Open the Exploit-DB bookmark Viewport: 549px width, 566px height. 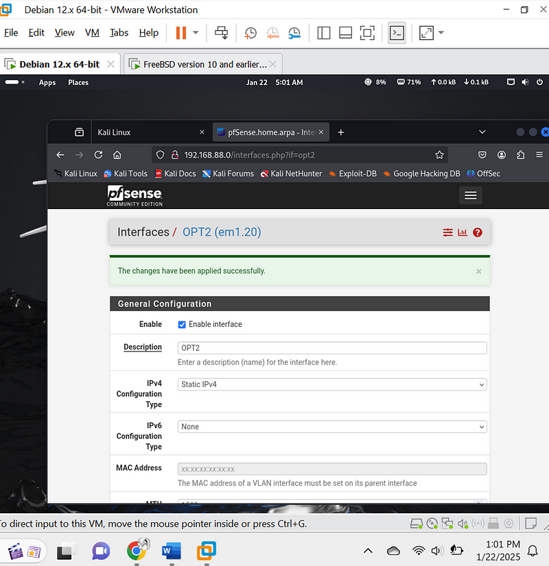(x=353, y=174)
